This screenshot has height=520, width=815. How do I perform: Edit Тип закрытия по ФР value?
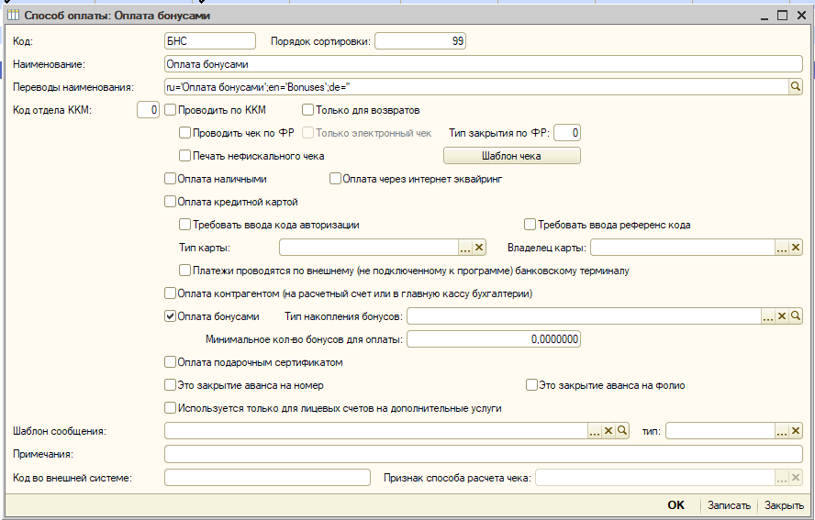point(567,132)
